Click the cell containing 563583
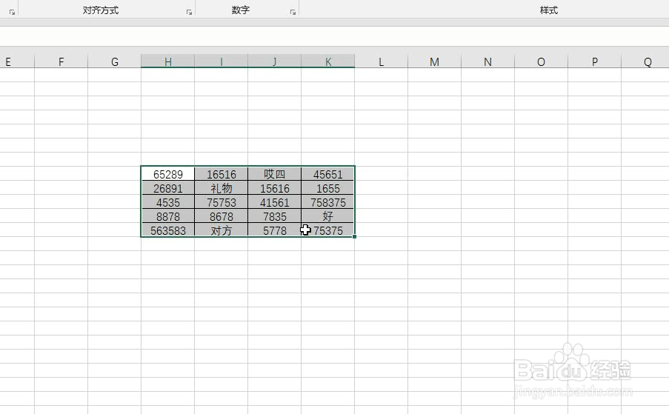This screenshot has height=414, width=669. pyautogui.click(x=167, y=230)
